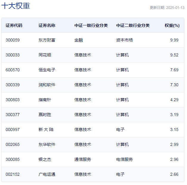The height and width of the screenshot is (185, 187).
Task: Click the 十大权重 heading
Action: [16, 6]
